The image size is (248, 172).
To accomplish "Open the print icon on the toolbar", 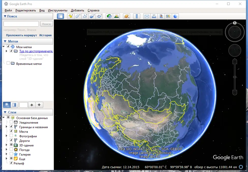I will pos(154,16).
